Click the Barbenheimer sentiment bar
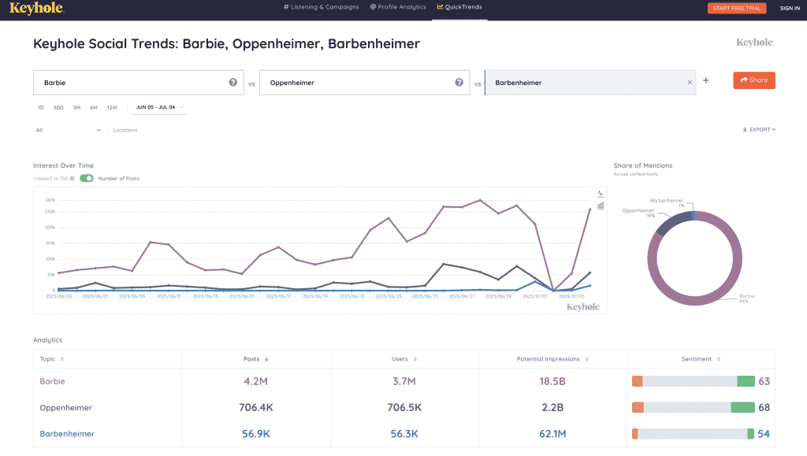The width and height of the screenshot is (807, 456). (x=694, y=433)
